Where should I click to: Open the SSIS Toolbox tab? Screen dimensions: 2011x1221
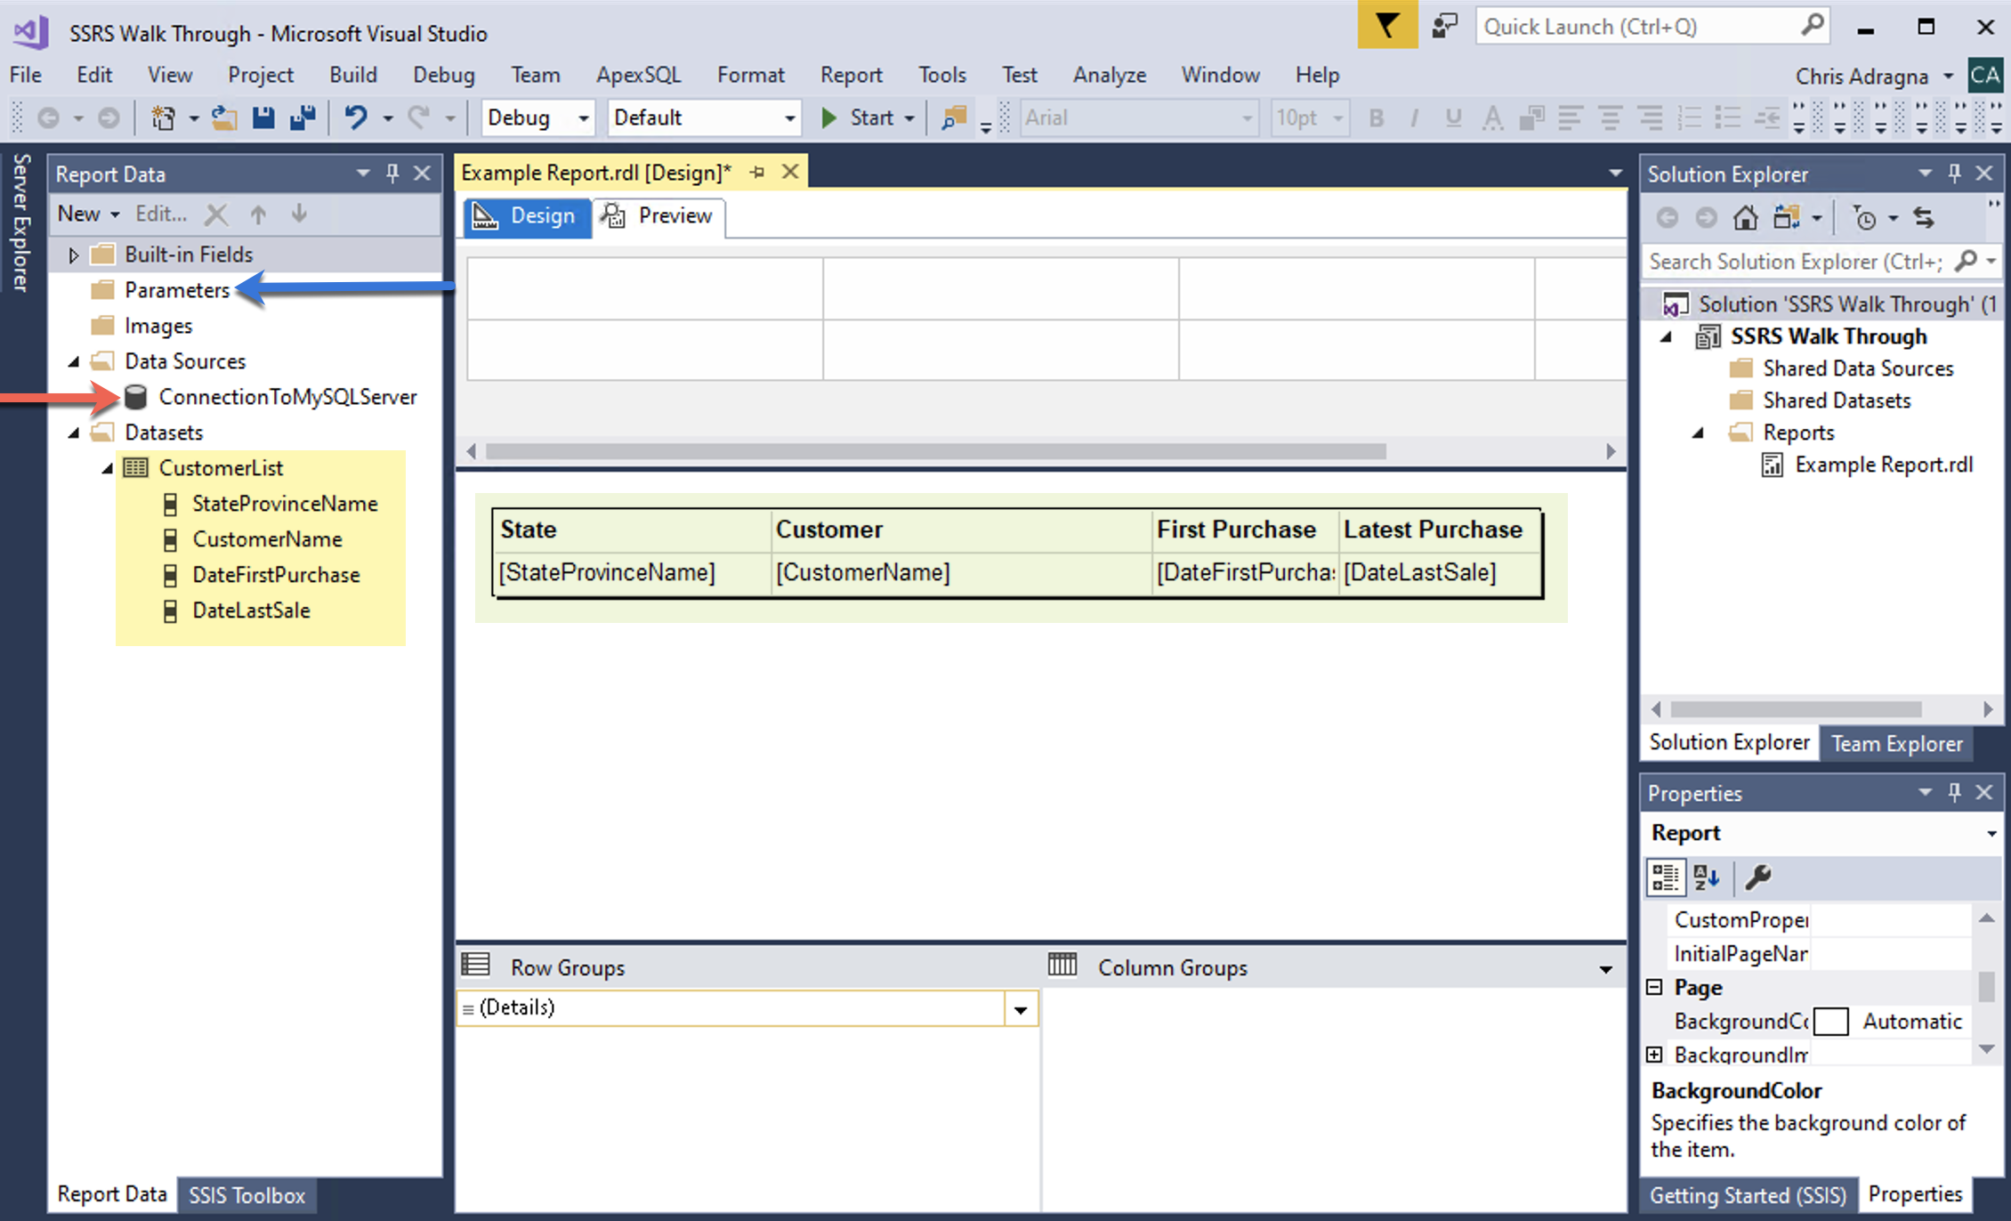point(246,1194)
